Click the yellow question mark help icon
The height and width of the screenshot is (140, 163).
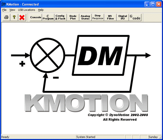click(x=14, y=17)
